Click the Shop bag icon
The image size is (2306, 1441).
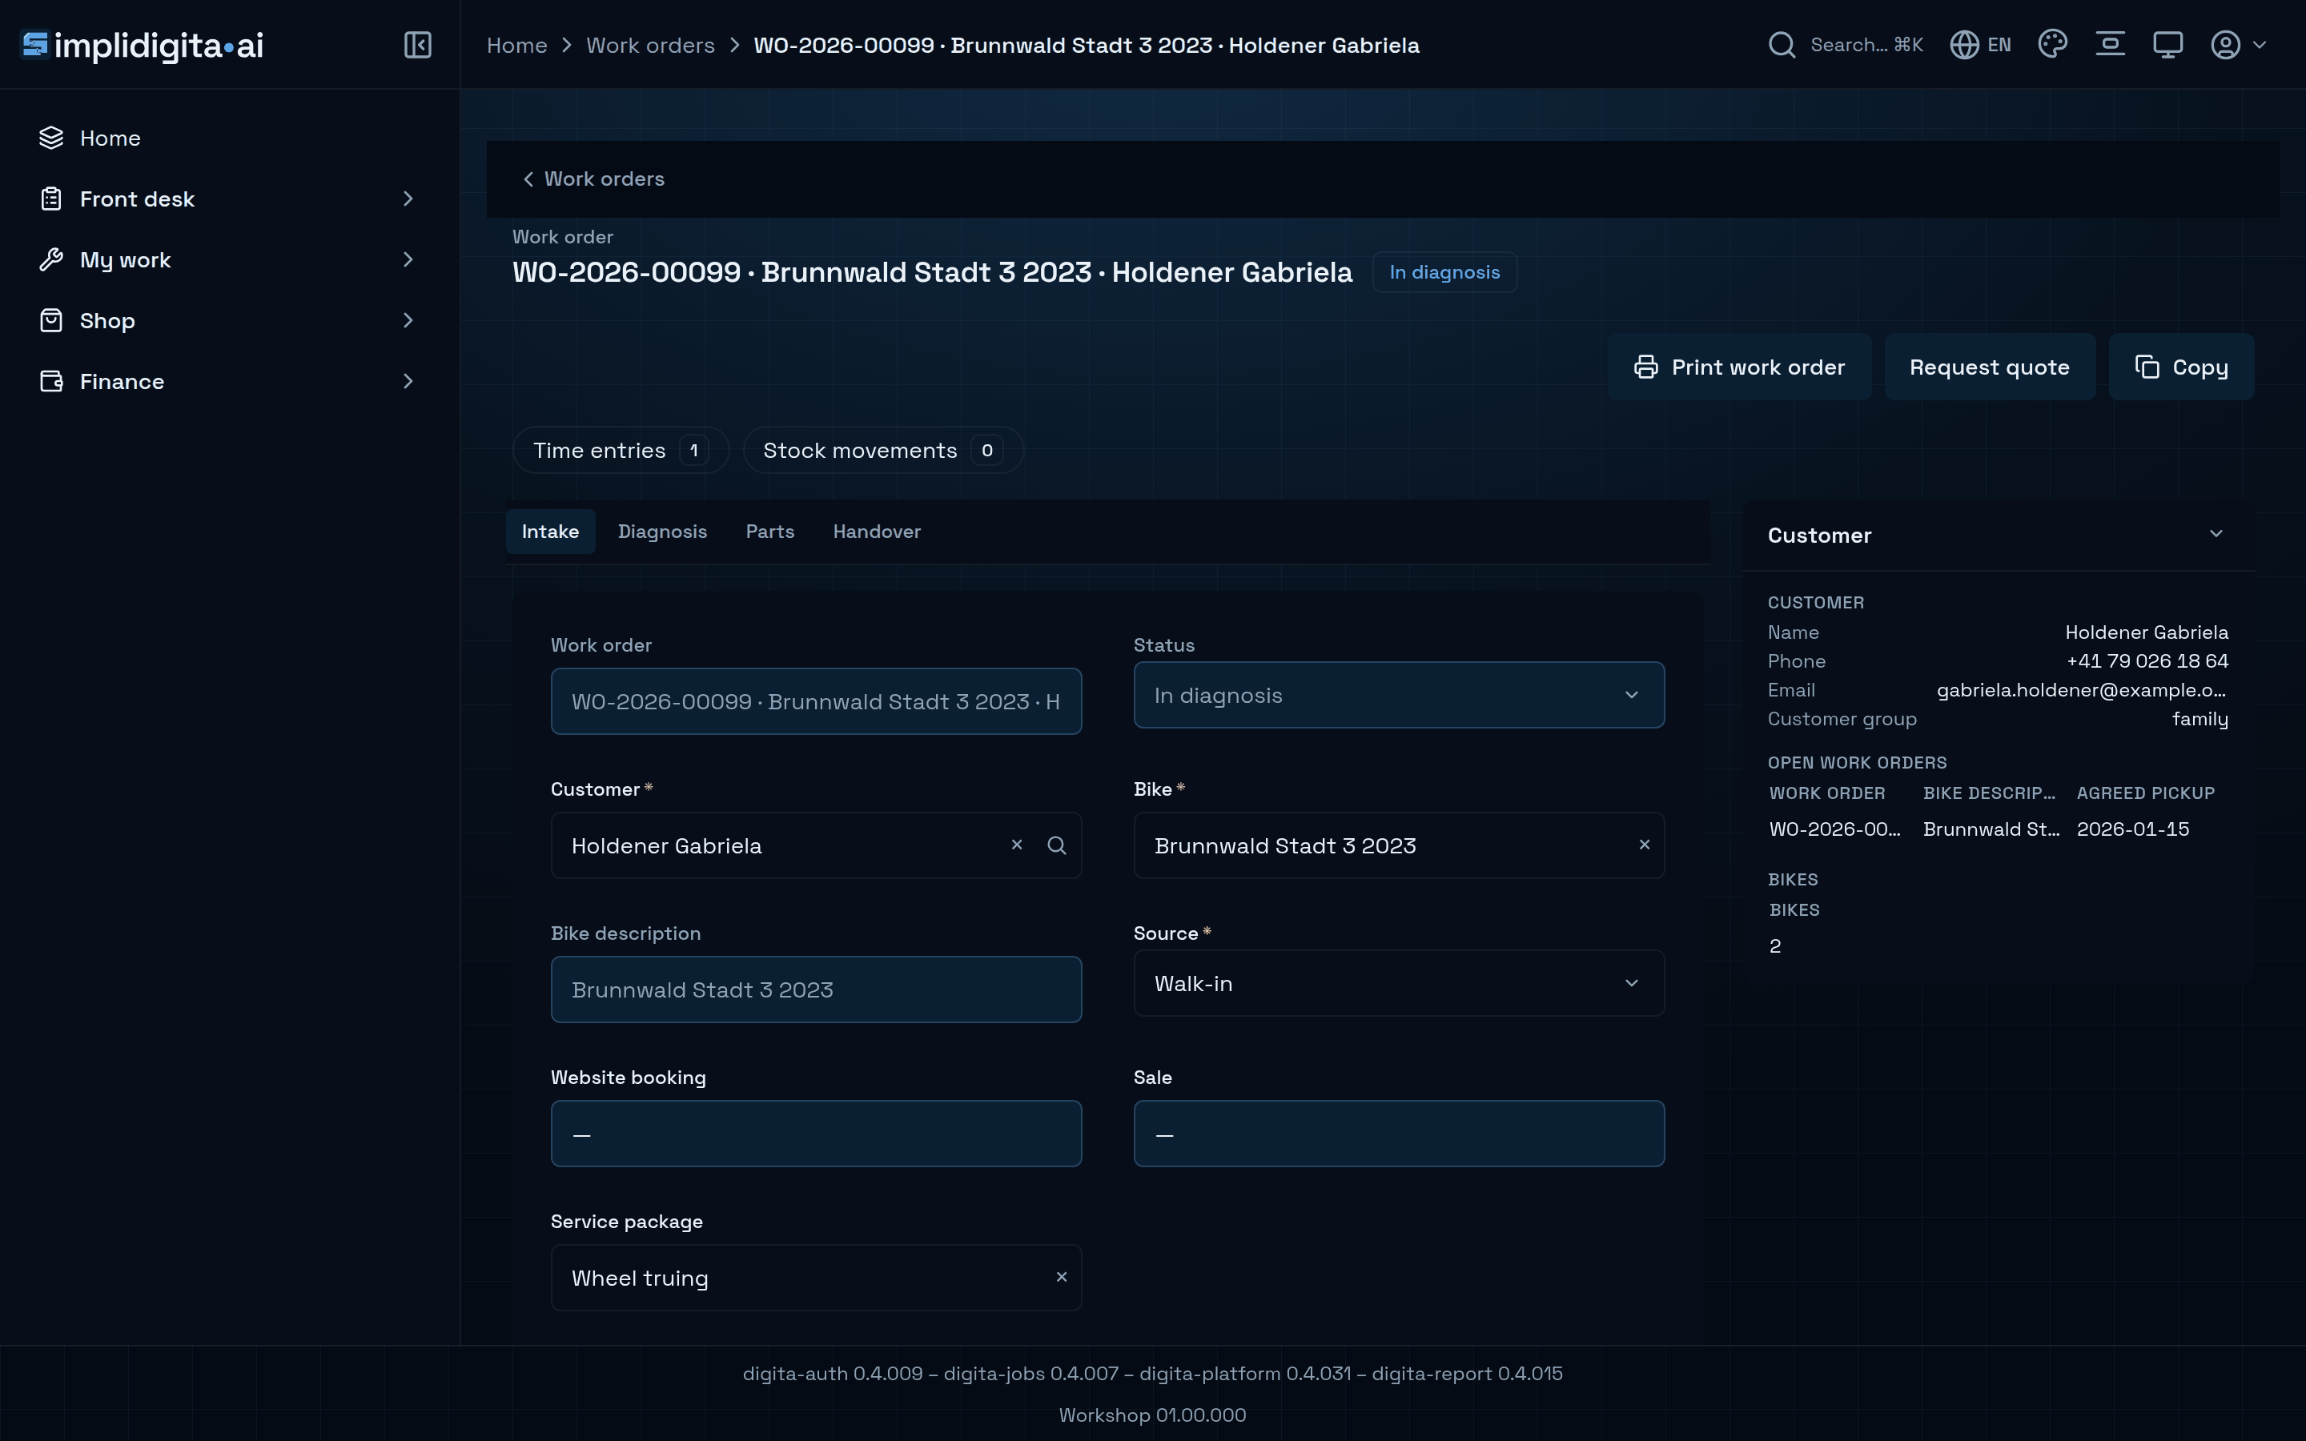point(51,320)
